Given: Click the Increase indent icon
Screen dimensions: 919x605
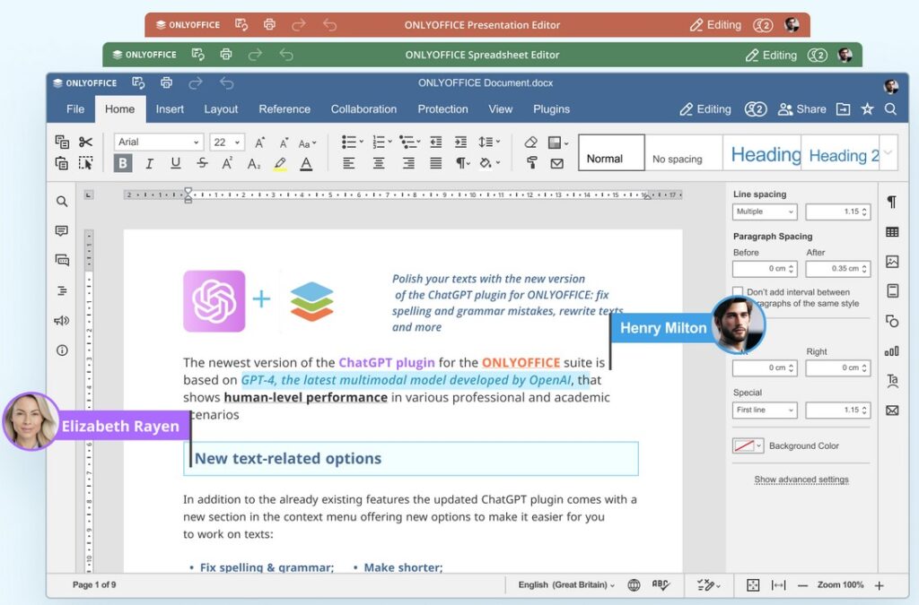Looking at the screenshot, I should click(461, 142).
